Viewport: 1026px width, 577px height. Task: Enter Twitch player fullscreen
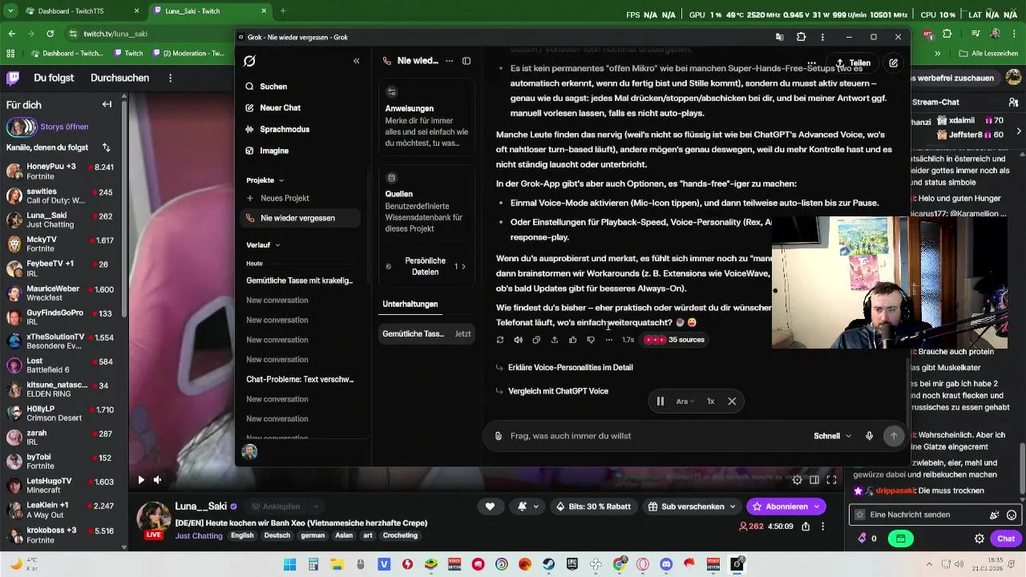[x=832, y=480]
